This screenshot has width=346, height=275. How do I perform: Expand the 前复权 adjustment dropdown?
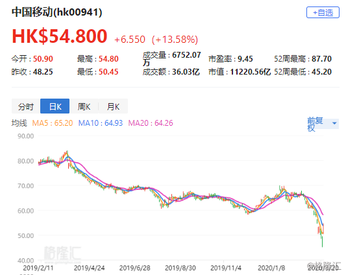323,124
